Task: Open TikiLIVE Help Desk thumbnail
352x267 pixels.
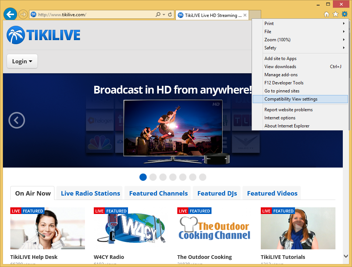Action: (x=47, y=228)
